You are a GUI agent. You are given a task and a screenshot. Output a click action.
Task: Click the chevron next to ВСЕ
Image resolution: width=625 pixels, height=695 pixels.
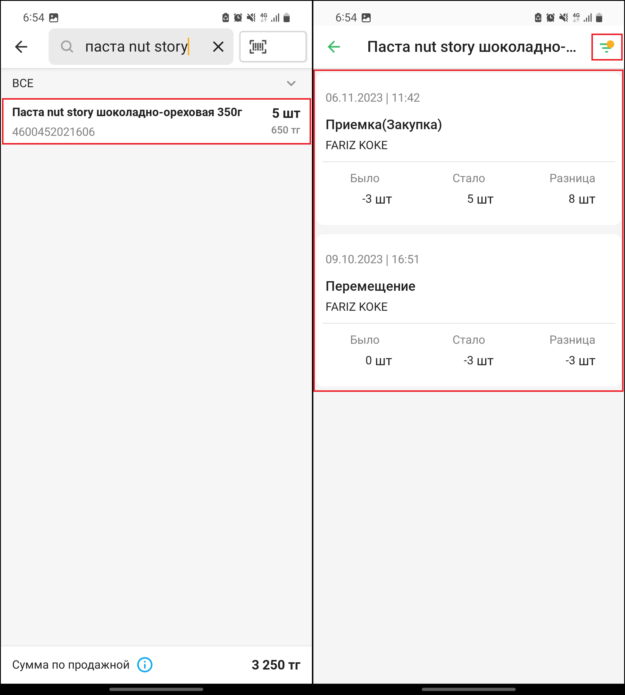point(291,83)
